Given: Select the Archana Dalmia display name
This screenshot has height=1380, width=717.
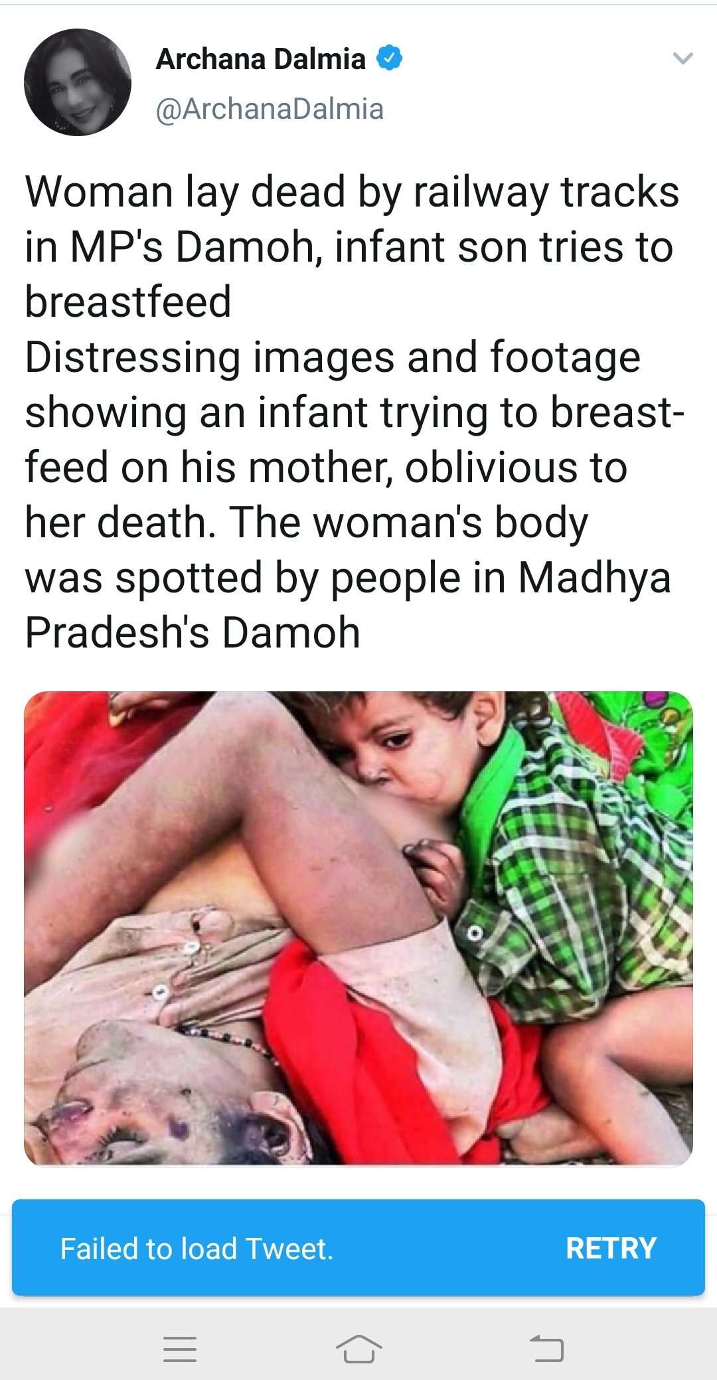Looking at the screenshot, I should (261, 59).
